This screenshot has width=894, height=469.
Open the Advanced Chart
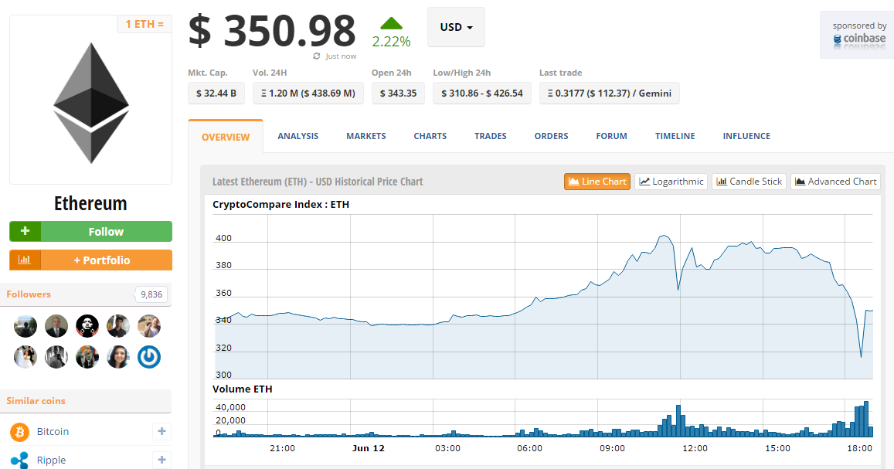tap(835, 182)
